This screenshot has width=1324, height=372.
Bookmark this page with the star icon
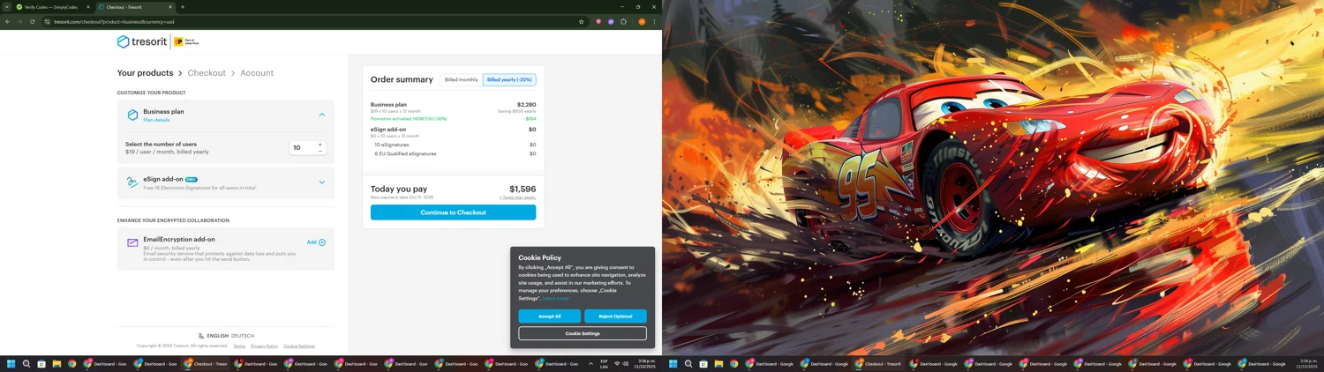(x=582, y=21)
